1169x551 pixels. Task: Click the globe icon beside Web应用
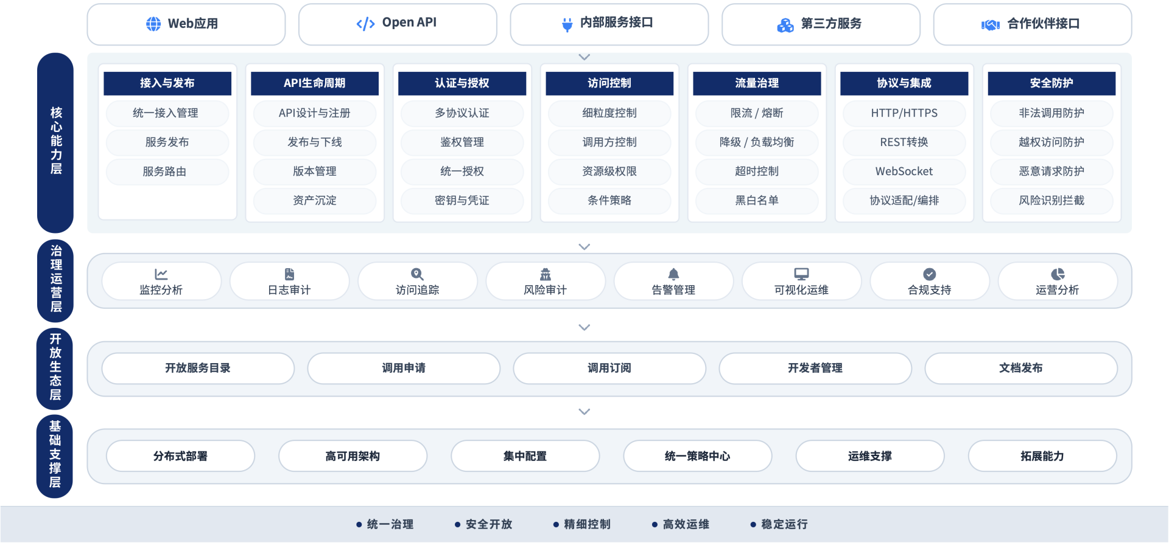pos(153,24)
